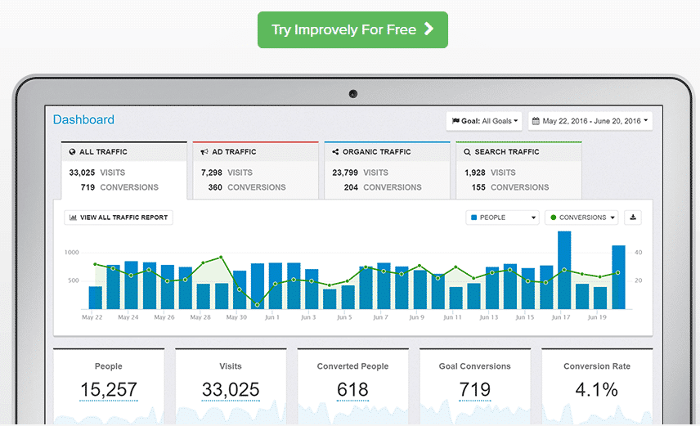Click the blue People color square
The image size is (700, 426).
473,217
